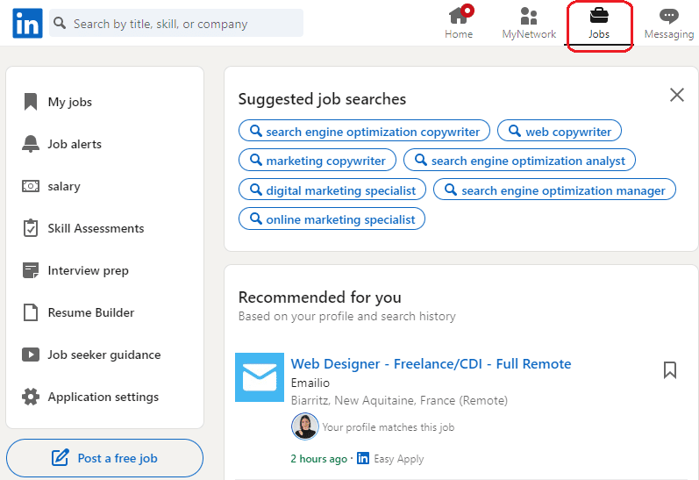This screenshot has width=699, height=480.
Task: Dismiss Suggested job searches with X
Action: (677, 95)
